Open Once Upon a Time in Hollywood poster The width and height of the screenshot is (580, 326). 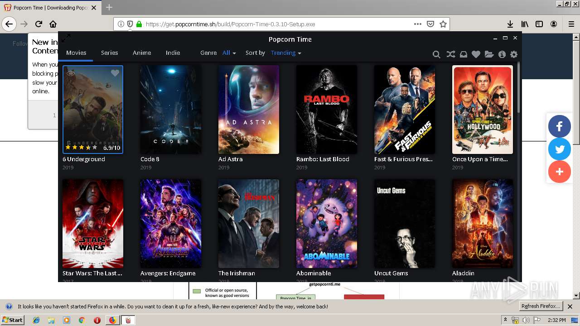tap(483, 110)
